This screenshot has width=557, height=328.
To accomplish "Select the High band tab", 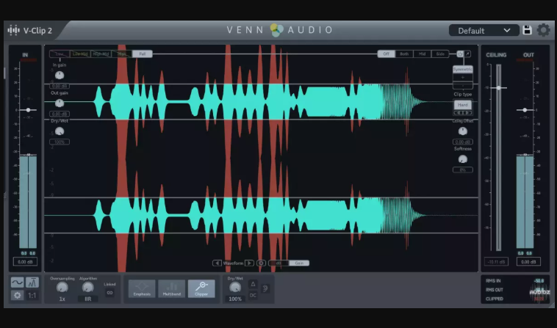I will (x=122, y=54).
